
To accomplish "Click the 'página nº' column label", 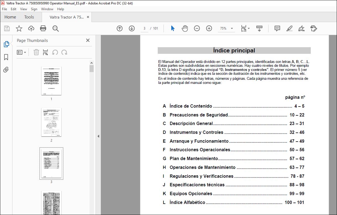I will (x=295, y=97).
